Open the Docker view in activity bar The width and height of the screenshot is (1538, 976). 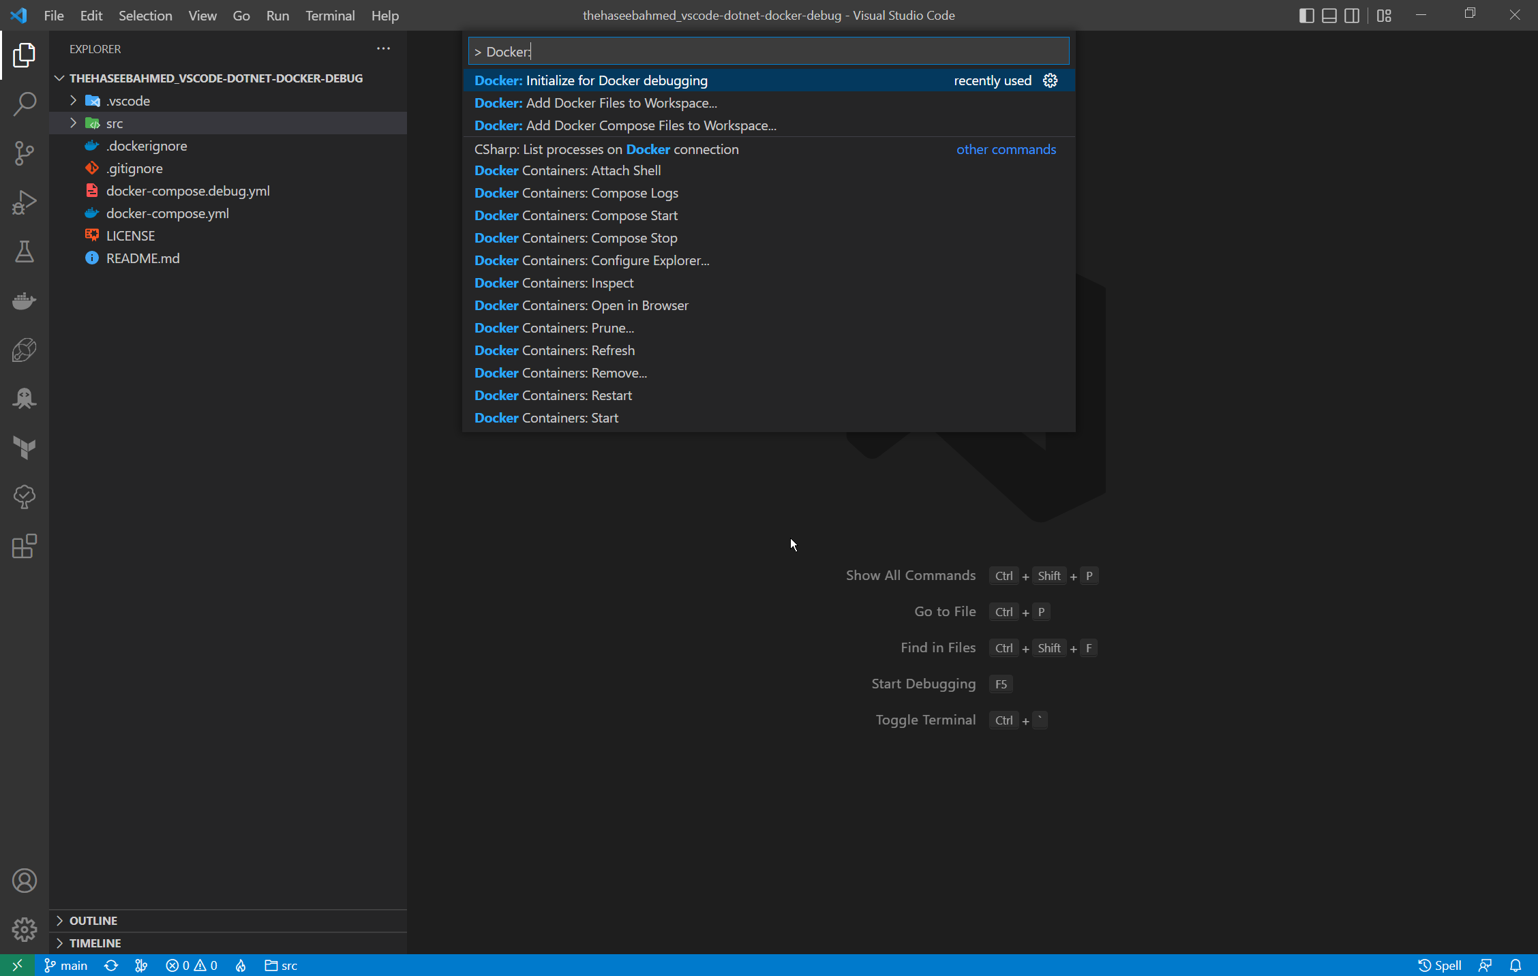click(25, 301)
